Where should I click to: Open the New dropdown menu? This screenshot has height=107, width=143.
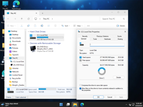tap(11, 26)
